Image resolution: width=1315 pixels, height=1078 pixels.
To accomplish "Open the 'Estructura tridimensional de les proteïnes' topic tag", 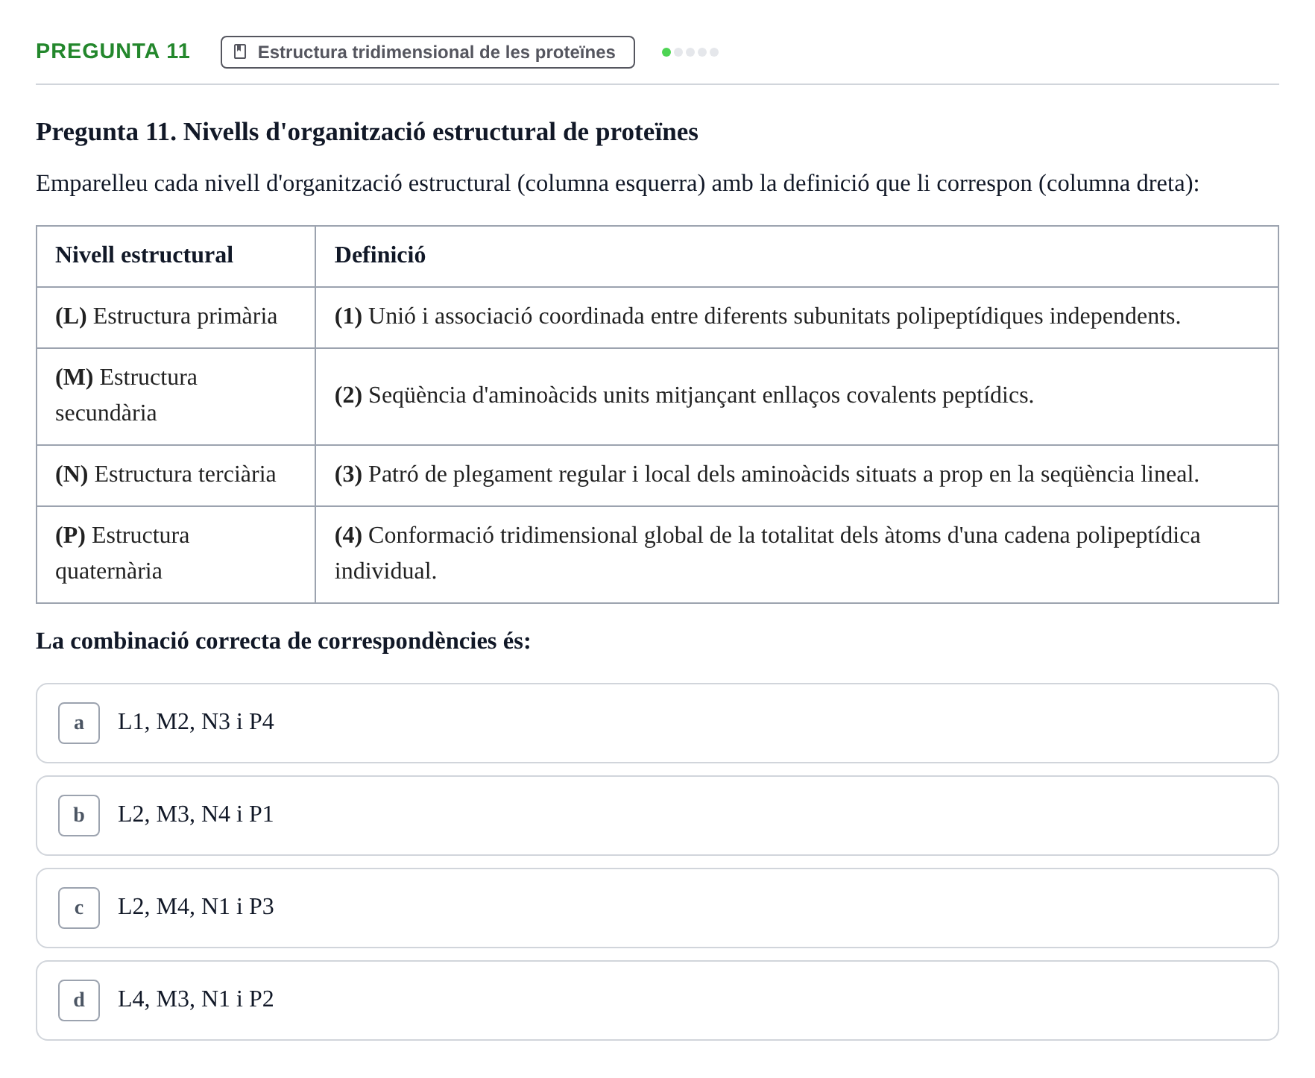I will click(x=428, y=52).
